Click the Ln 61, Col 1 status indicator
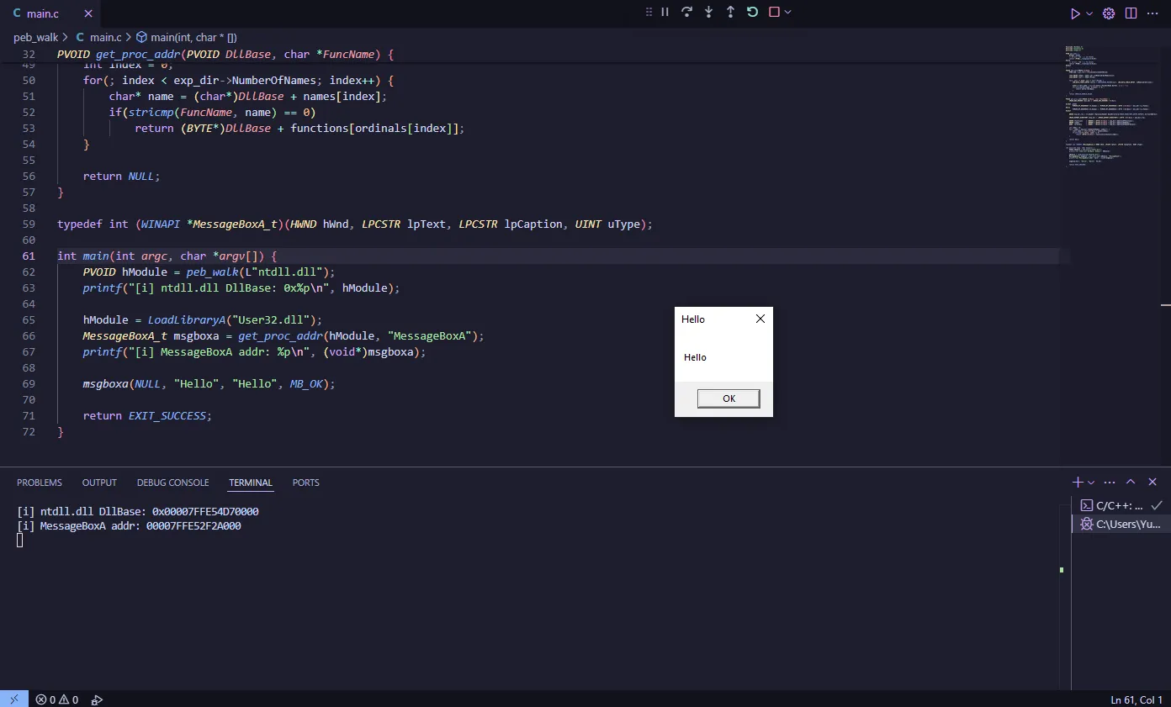The image size is (1171, 707). click(1136, 699)
